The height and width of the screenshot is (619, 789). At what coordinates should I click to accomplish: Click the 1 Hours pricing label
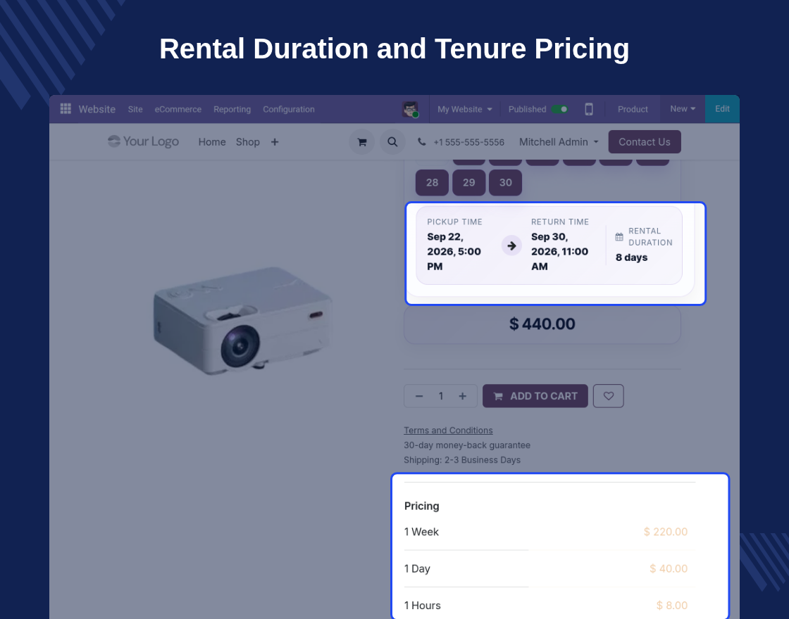(423, 606)
